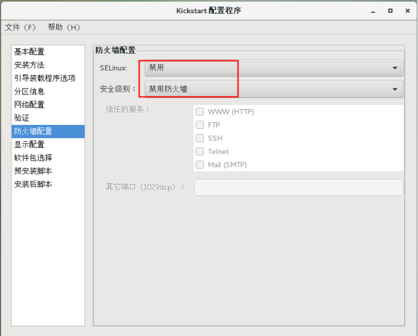The width and height of the screenshot is (418, 336).
Task: Minimize the Kickstart window
Action: point(373,11)
